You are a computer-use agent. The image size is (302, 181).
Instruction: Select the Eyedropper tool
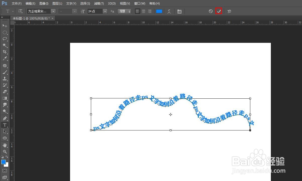pyautogui.click(x=5, y=59)
